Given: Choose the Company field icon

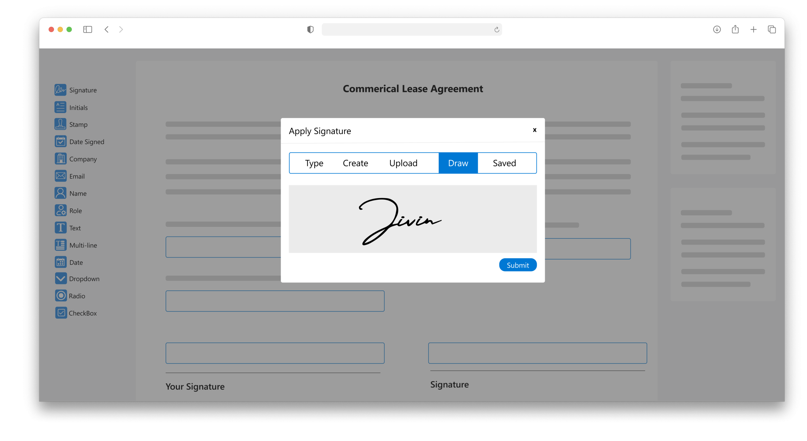Looking at the screenshot, I should point(60,159).
